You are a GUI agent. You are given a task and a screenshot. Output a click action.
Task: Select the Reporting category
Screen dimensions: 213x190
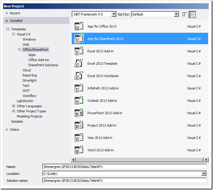click(x=30, y=75)
